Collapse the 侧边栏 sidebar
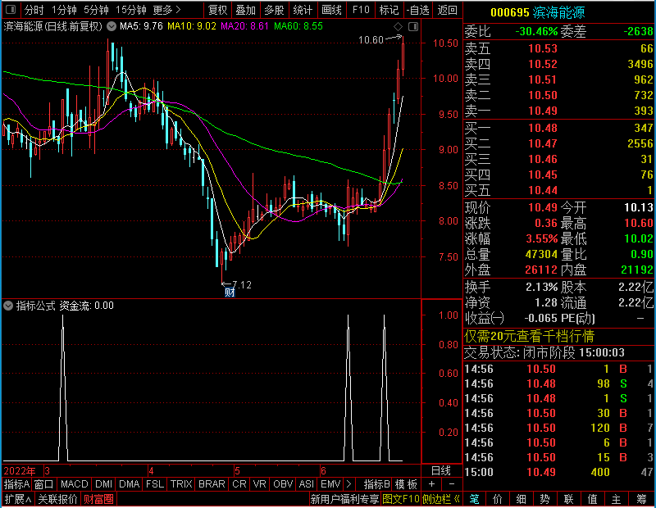 pos(440,499)
